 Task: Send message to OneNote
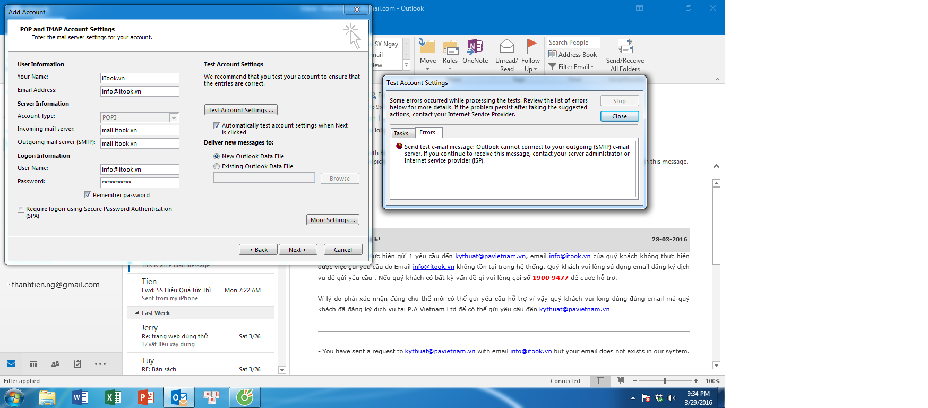pyautogui.click(x=475, y=52)
